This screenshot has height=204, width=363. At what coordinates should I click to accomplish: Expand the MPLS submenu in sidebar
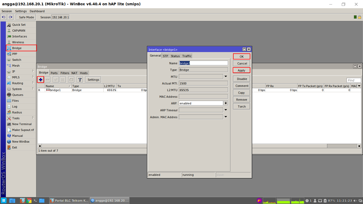[33, 77]
